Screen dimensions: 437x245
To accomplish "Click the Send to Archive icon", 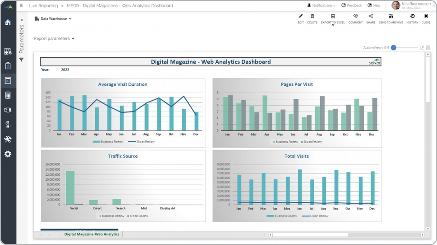I will pos(391,17).
